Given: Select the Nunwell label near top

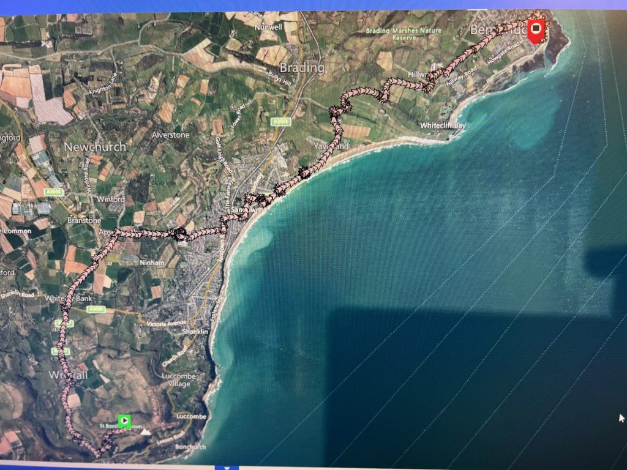Looking at the screenshot, I should click(x=268, y=27).
